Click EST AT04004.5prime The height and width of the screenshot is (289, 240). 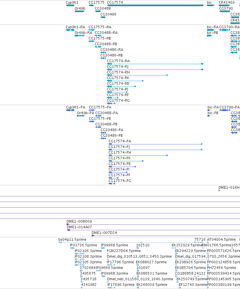point(221,239)
